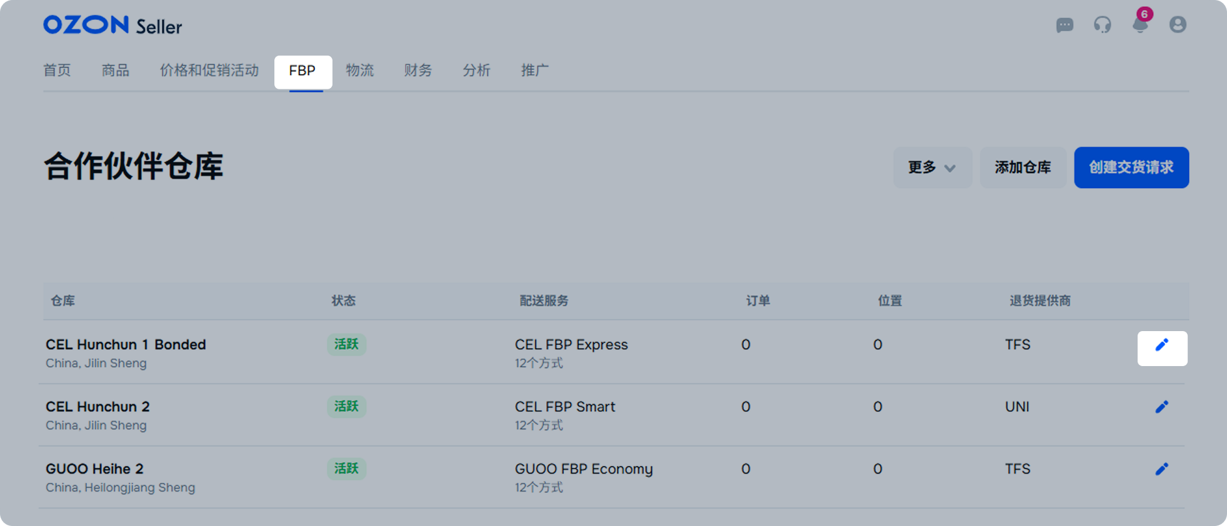
Task: Navigate to the 推广 tab
Action: [535, 71]
